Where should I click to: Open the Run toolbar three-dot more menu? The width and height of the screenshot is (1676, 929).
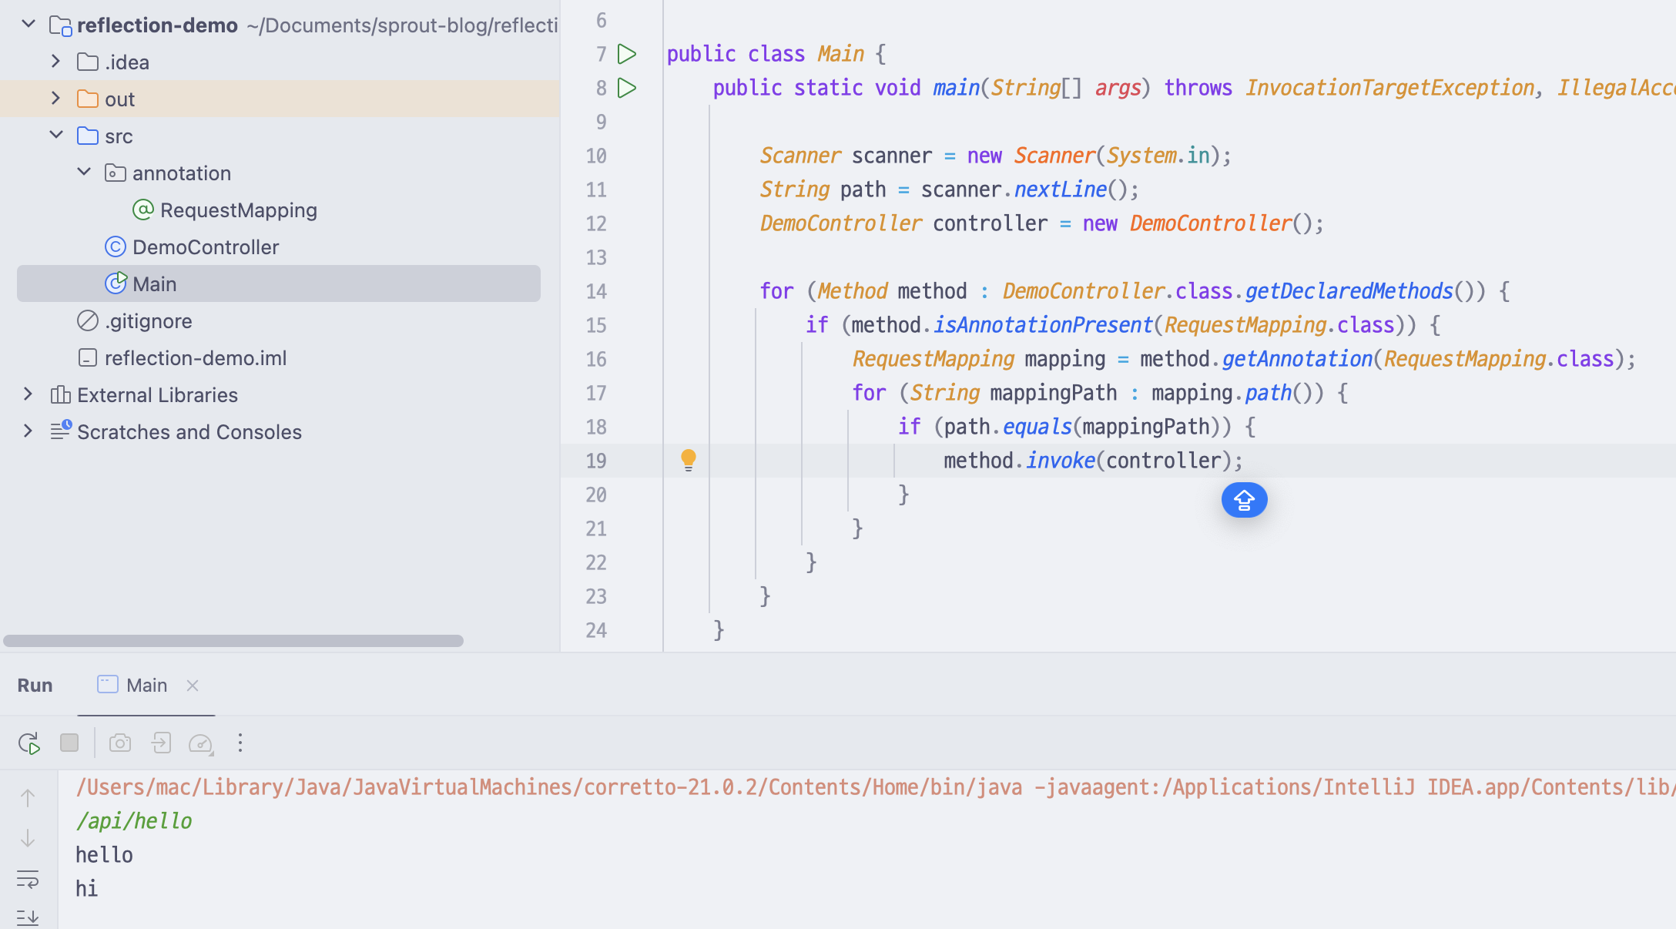(x=240, y=743)
